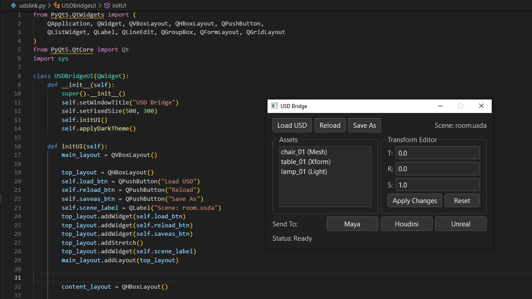Send the scene to Unreal
This screenshot has height=299, width=532.
click(x=461, y=223)
